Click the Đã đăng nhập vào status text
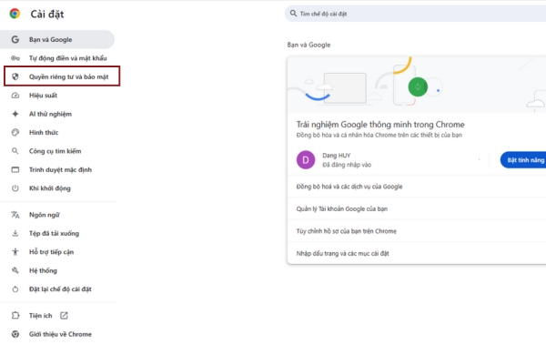The height and width of the screenshot is (355, 546). point(347,165)
